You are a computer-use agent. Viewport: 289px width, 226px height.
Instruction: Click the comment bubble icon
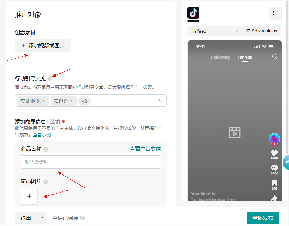(274, 168)
